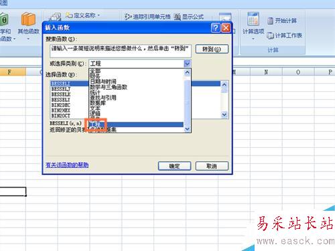Click the 确定 (OK) button

(174, 166)
